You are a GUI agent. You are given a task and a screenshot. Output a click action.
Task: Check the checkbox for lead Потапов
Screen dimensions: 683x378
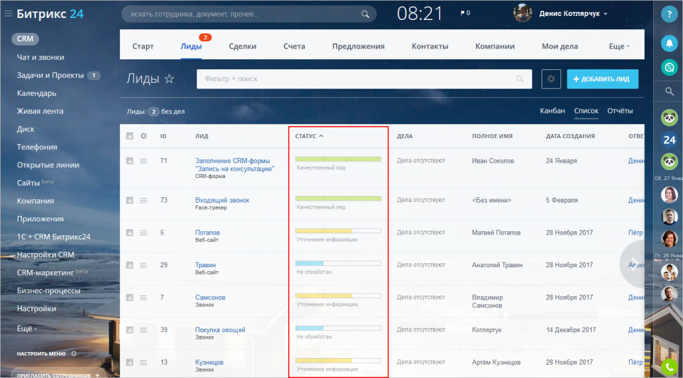tap(129, 233)
